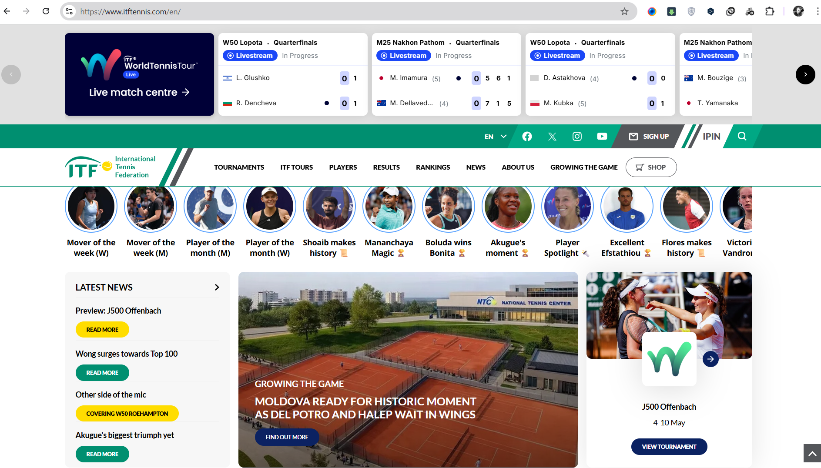821x468 pixels.
Task: Open the Mananchaya Magic story
Action: click(x=389, y=222)
